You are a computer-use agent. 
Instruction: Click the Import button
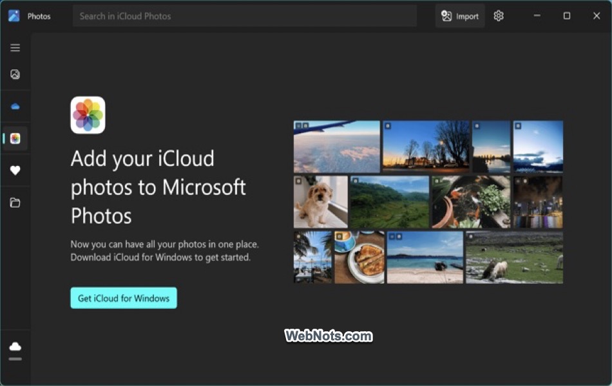click(x=460, y=16)
